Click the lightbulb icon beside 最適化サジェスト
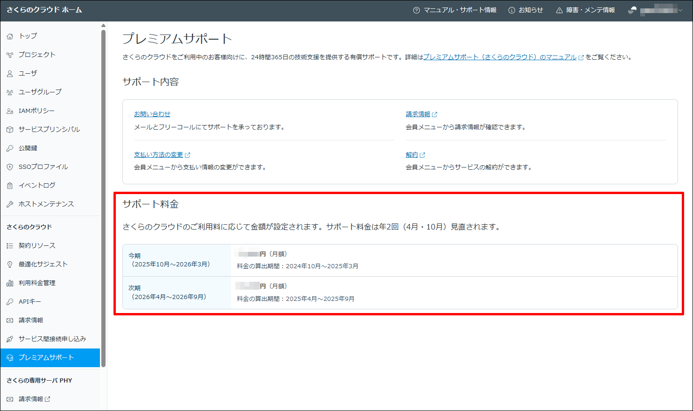The height and width of the screenshot is (411, 693). [10, 265]
